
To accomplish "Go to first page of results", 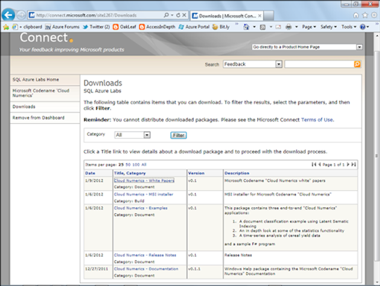I will pos(314,164).
